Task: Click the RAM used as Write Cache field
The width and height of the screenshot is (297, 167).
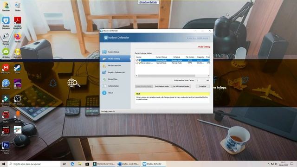Action: [x=200, y=80]
